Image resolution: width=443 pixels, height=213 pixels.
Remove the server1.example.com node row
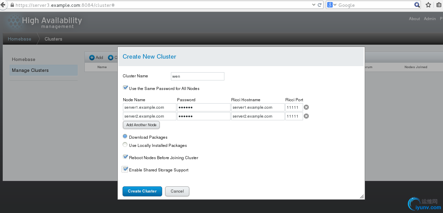tap(306, 107)
